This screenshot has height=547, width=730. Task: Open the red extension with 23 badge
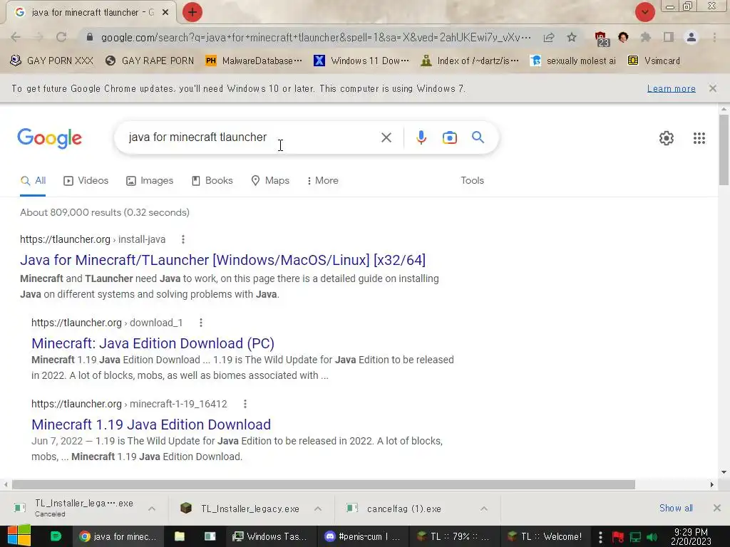click(x=602, y=38)
